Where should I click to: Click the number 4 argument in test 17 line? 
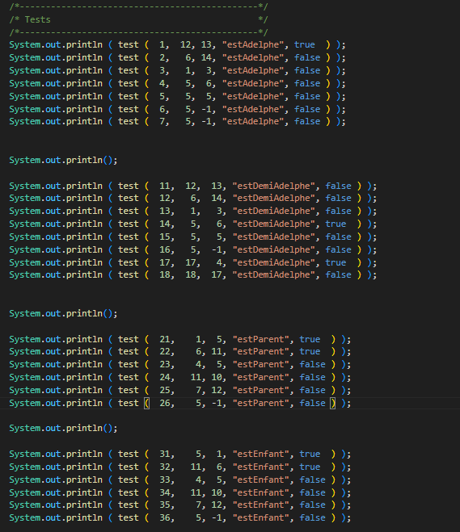tap(219, 262)
